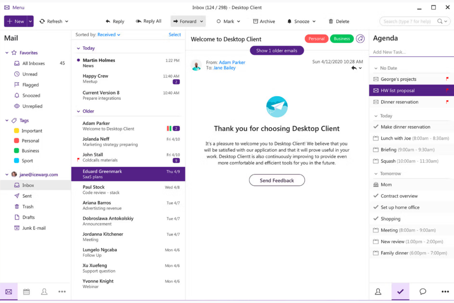
Task: Open more options in left sidebar
Action: tap(62, 292)
